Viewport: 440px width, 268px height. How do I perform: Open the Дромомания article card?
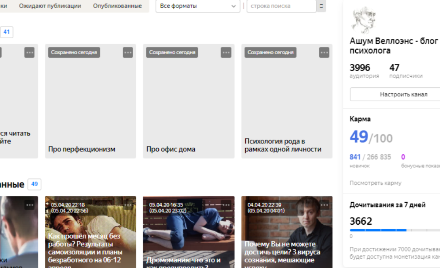189,232
